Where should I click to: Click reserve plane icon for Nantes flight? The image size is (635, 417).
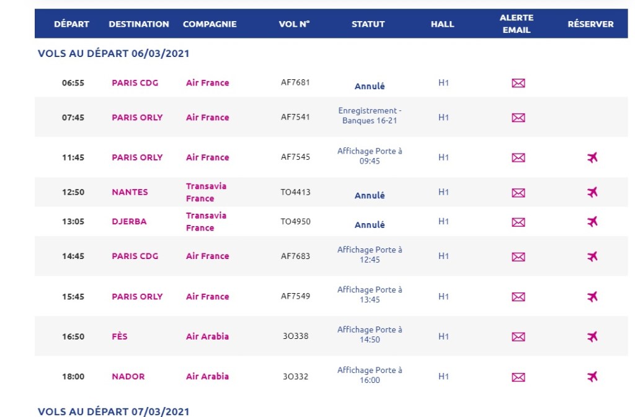click(592, 192)
